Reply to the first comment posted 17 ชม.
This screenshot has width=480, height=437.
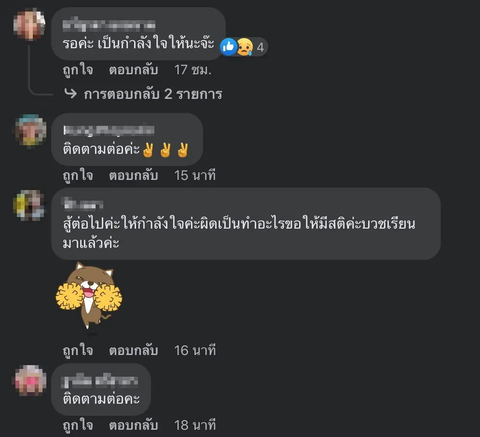134,70
